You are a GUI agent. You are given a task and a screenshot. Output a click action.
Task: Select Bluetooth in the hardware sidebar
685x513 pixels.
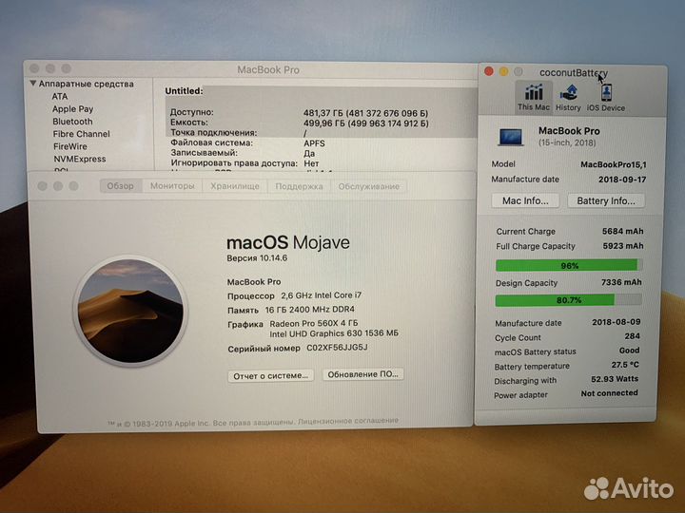coord(72,122)
